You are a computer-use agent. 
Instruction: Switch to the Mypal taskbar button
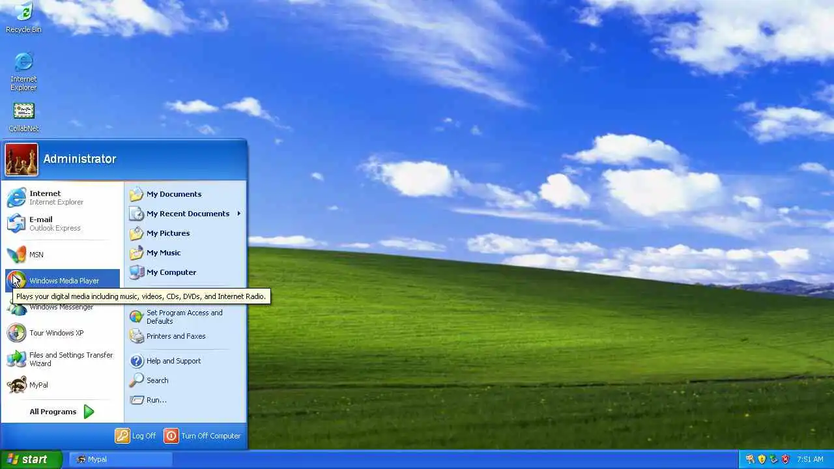[121, 459]
